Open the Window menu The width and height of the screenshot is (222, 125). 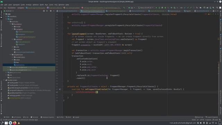click(61, 5)
